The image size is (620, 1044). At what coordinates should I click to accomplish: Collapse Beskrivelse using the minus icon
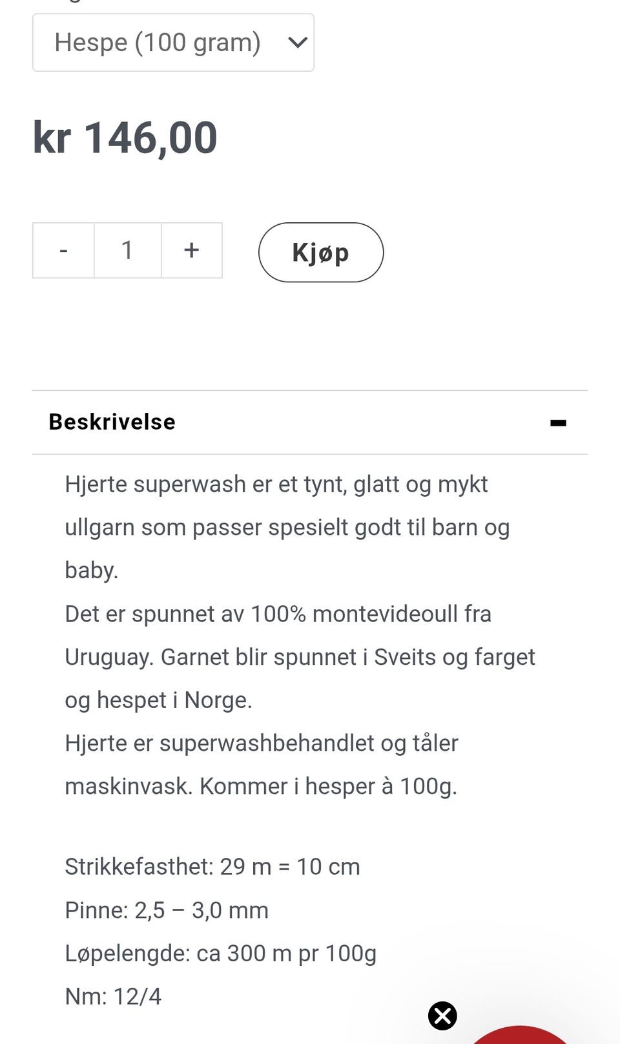click(x=558, y=423)
